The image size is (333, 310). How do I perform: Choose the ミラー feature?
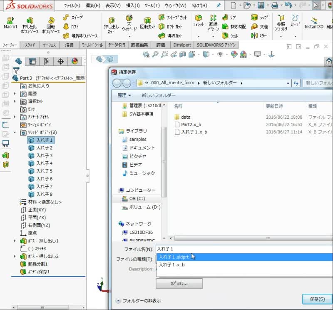(x=259, y=36)
